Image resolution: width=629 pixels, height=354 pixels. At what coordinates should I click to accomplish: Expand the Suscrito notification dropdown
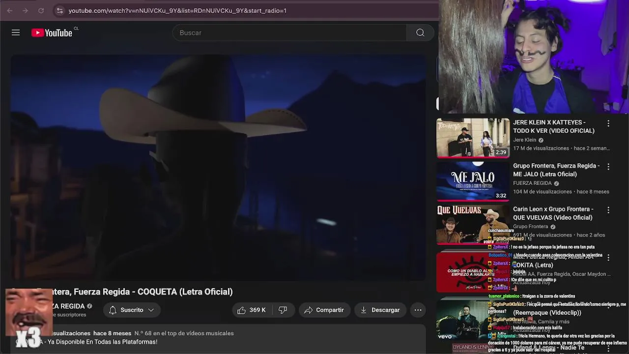click(x=131, y=310)
